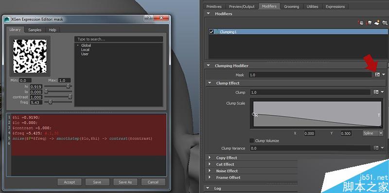
Task: Expand the Cut Effect section
Action: pyautogui.click(x=210, y=164)
